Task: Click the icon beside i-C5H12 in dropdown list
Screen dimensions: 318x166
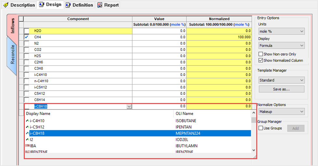Action: coord(28,127)
